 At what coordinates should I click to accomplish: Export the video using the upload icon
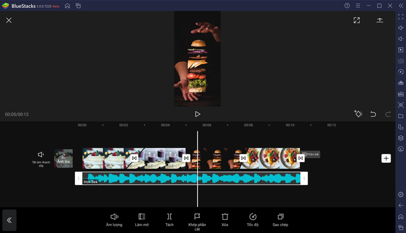pos(379,20)
